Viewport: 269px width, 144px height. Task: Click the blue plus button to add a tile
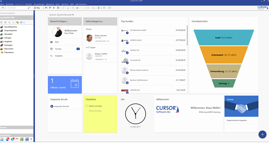262,134
